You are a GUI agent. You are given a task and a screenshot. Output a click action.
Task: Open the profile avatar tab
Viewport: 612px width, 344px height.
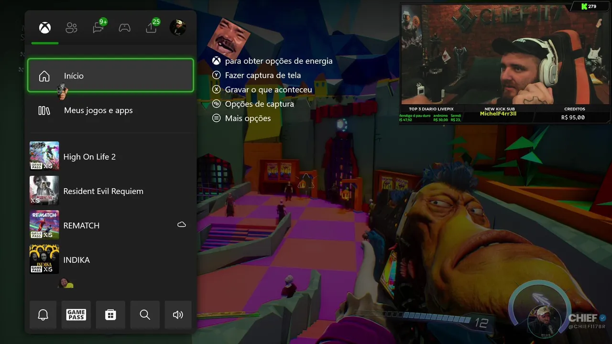pos(178,27)
